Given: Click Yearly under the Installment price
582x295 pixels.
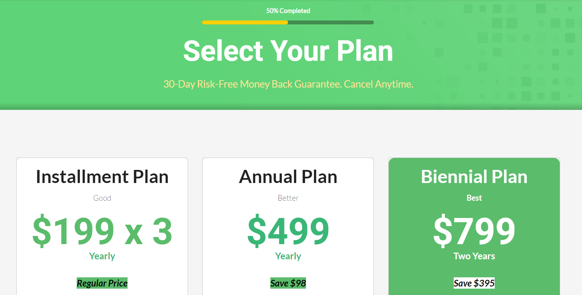Looking at the screenshot, I should (102, 256).
